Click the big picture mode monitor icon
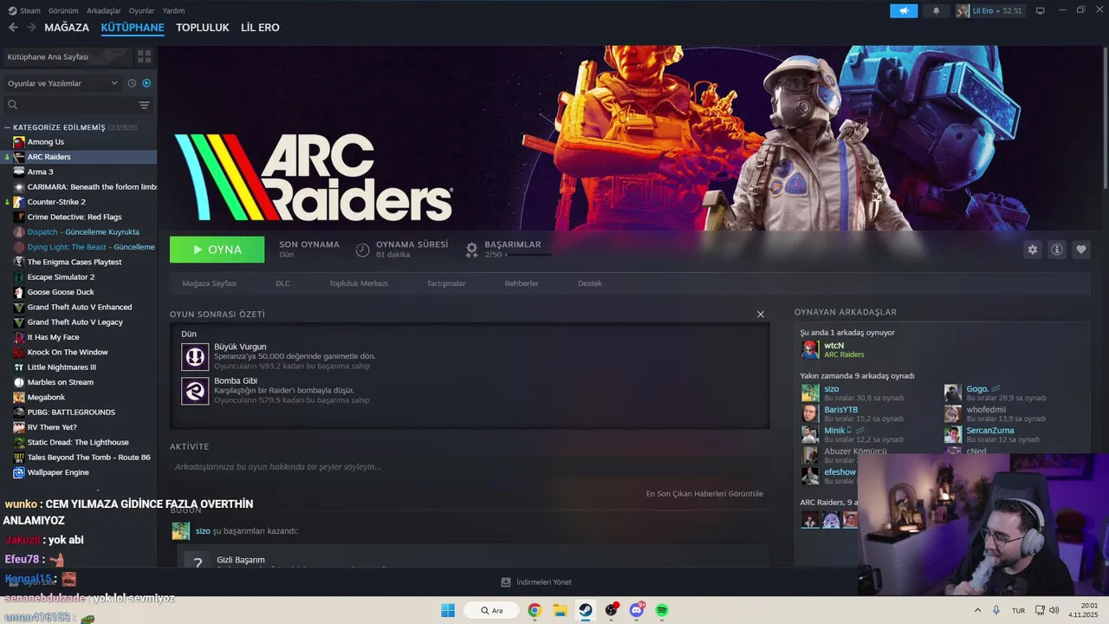1109x624 pixels. tap(1040, 10)
